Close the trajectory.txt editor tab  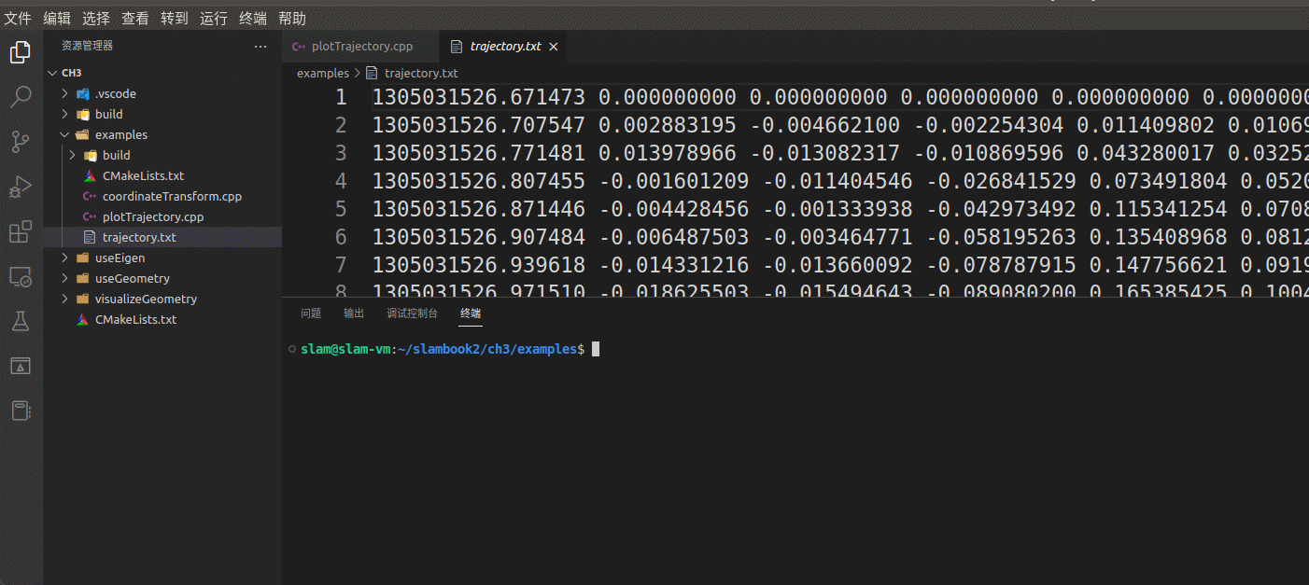(554, 47)
